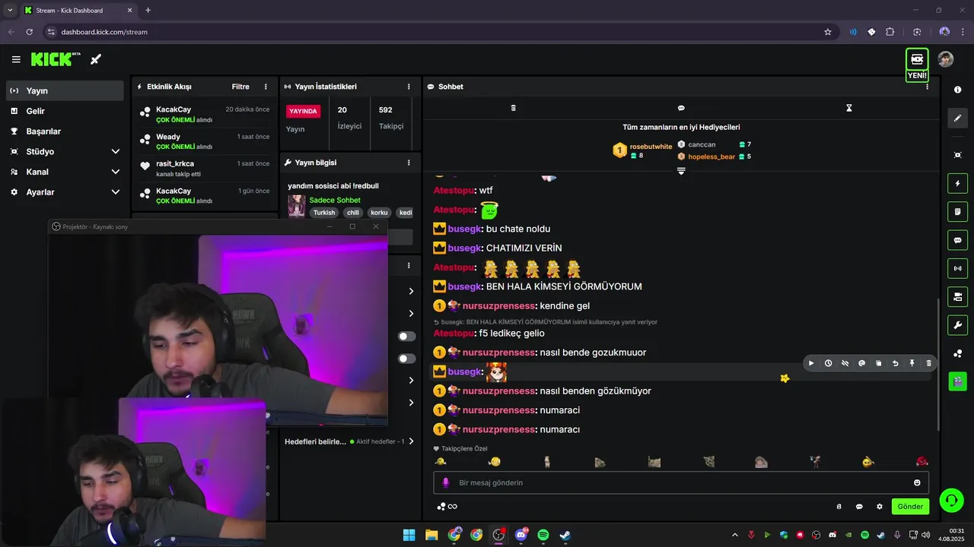Click the infinity icon below the message box
Image resolution: width=974 pixels, height=547 pixels.
pos(452,507)
